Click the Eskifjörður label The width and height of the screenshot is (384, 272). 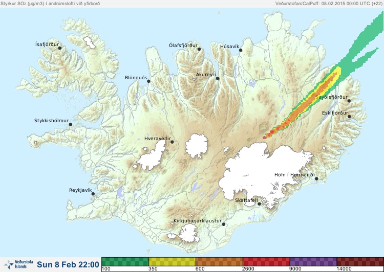click(335, 113)
